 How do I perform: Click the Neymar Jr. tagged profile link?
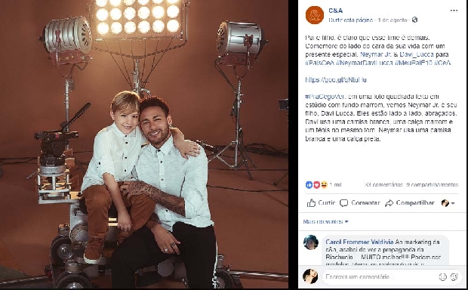tap(377, 54)
